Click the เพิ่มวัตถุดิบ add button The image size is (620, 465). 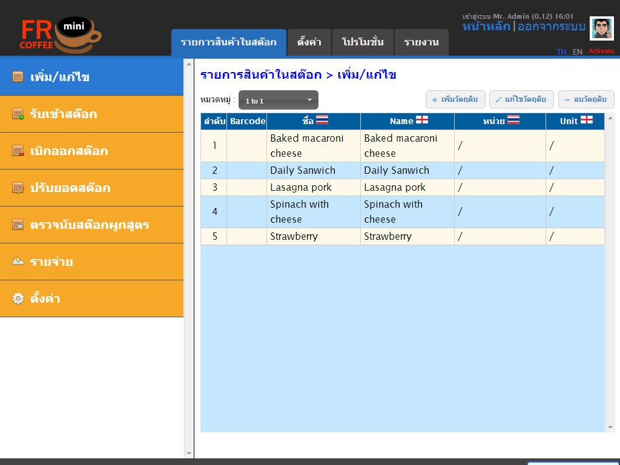click(455, 99)
